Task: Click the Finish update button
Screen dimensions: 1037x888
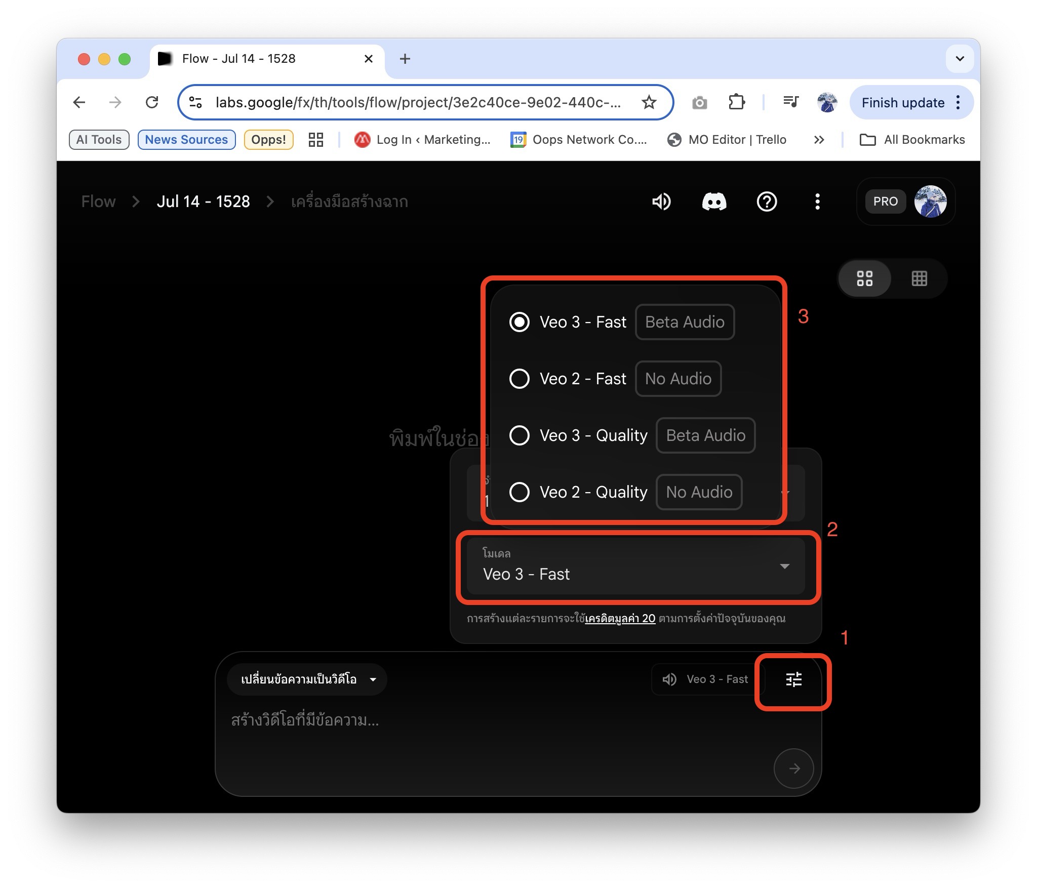Action: [x=903, y=103]
